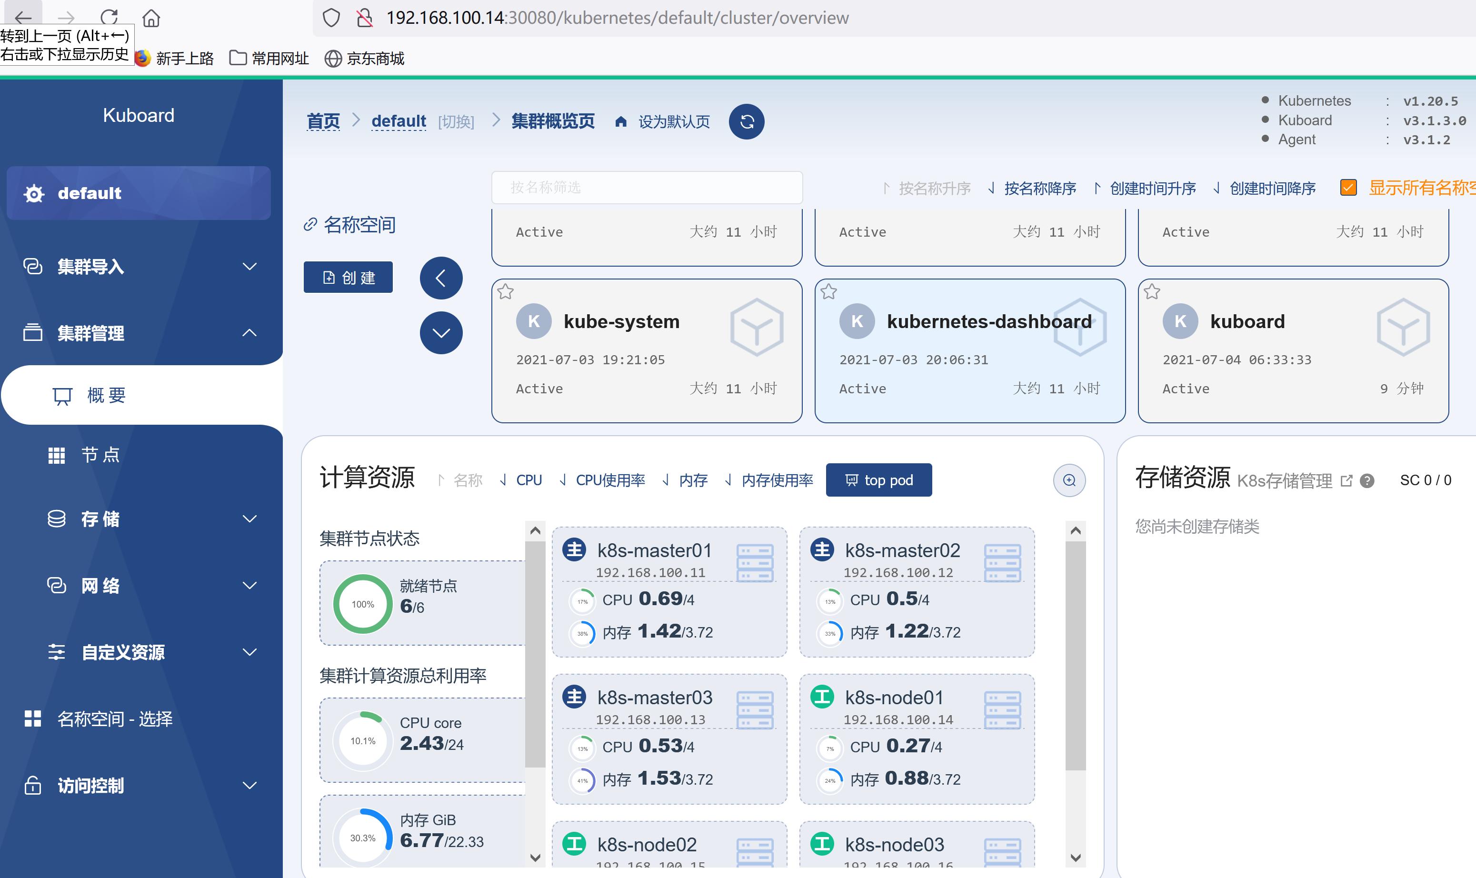Click the 切换 link next to default
Image resolution: width=1476 pixels, height=878 pixels.
point(456,121)
